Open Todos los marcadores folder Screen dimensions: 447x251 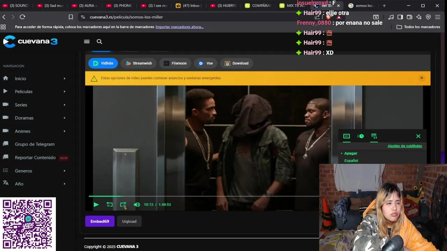(x=418, y=27)
